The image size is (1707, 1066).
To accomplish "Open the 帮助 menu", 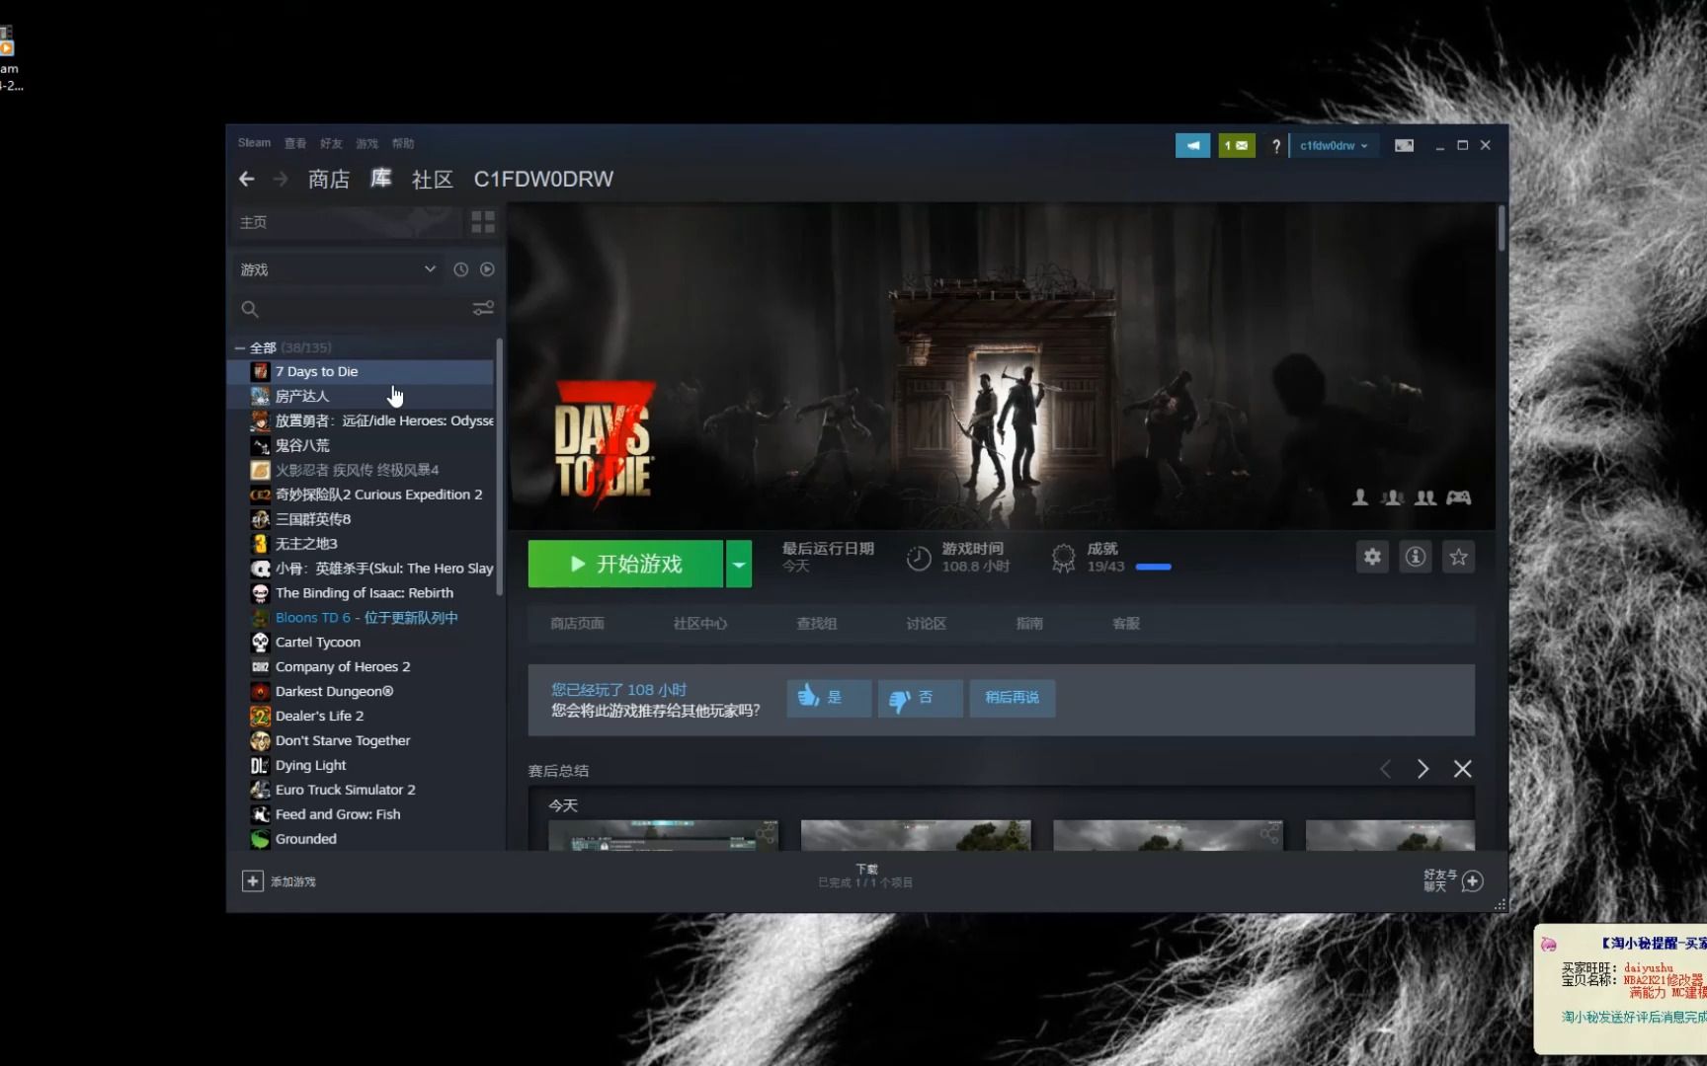I will click(403, 143).
